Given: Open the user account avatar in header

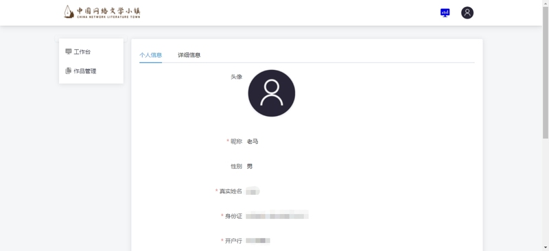Looking at the screenshot, I should pos(467,13).
